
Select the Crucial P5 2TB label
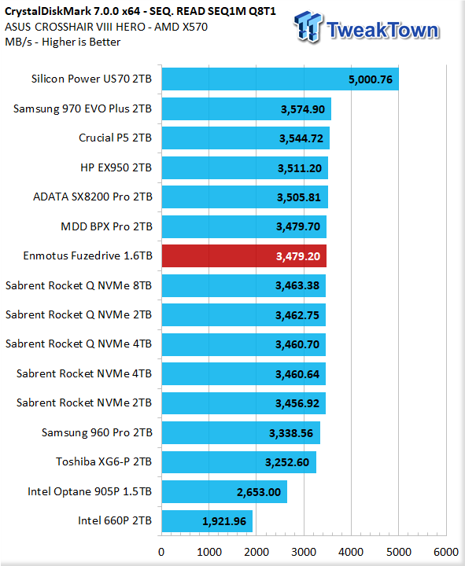pyautogui.click(x=115, y=138)
